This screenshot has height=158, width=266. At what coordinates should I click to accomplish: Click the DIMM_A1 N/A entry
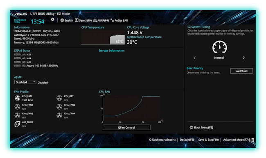click(23, 54)
